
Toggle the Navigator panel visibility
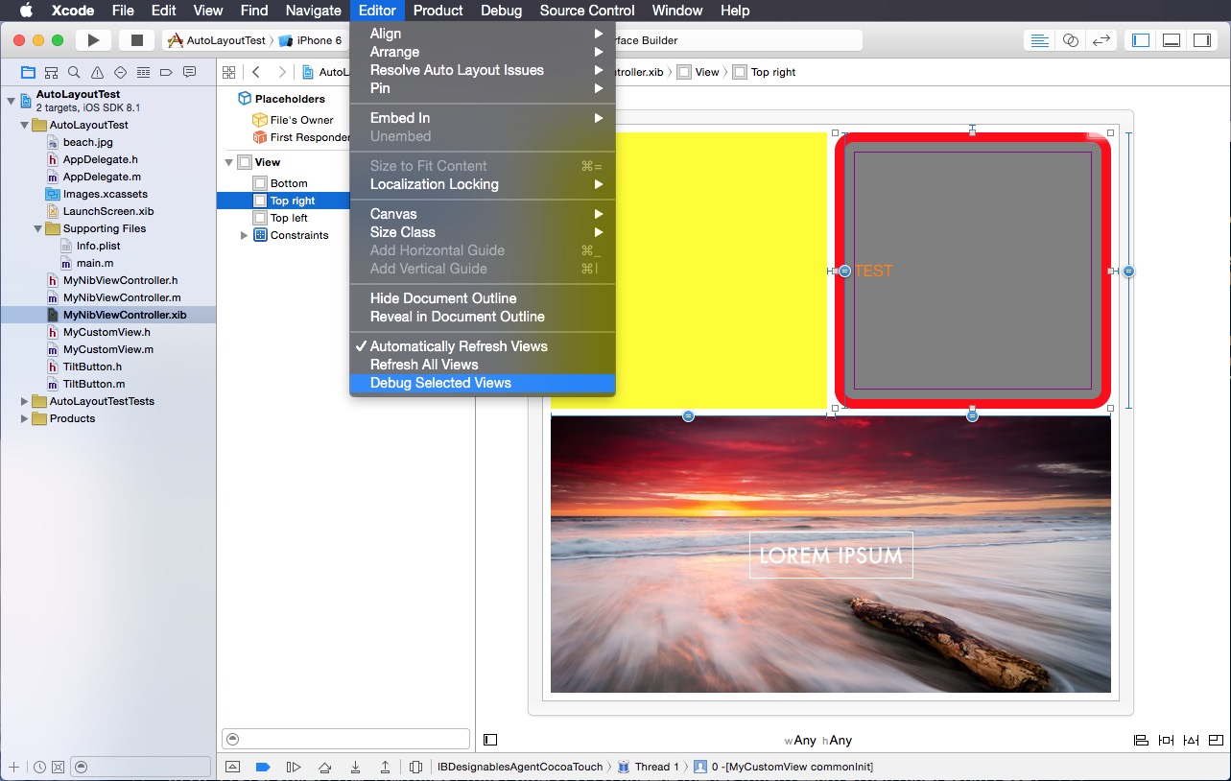point(1141,40)
